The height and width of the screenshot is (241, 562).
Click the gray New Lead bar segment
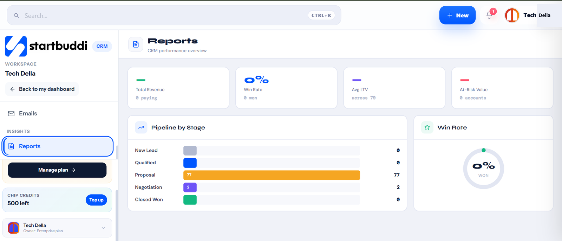pyautogui.click(x=190, y=151)
